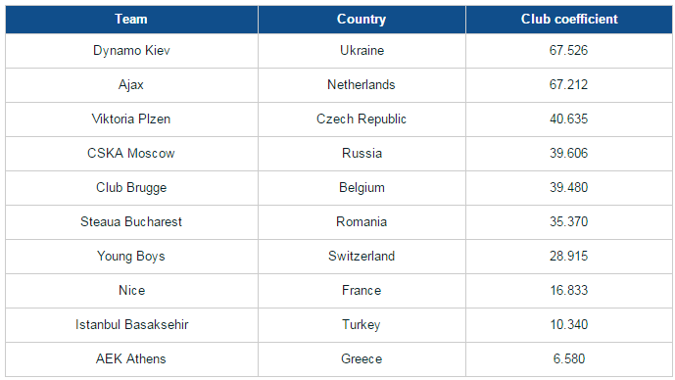Click the Country column header

click(362, 20)
